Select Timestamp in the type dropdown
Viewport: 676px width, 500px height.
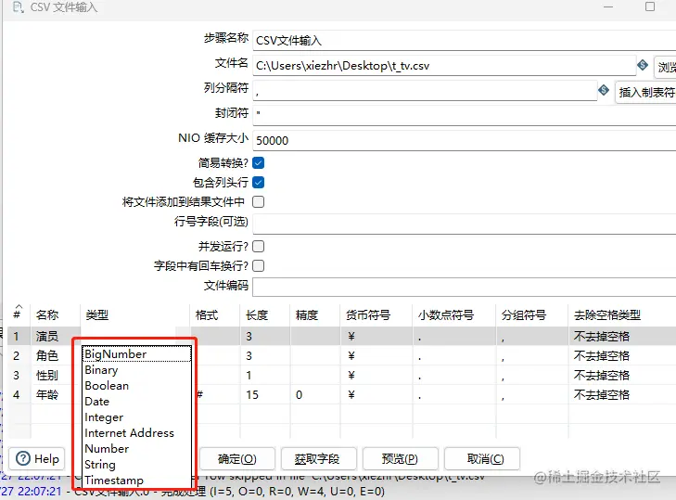[x=136, y=481]
